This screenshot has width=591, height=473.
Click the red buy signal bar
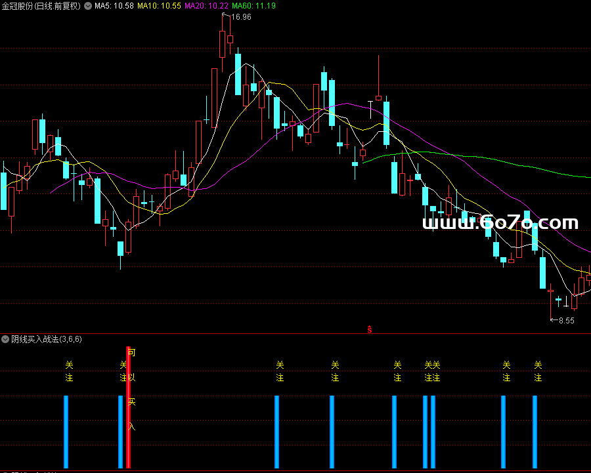point(128,407)
